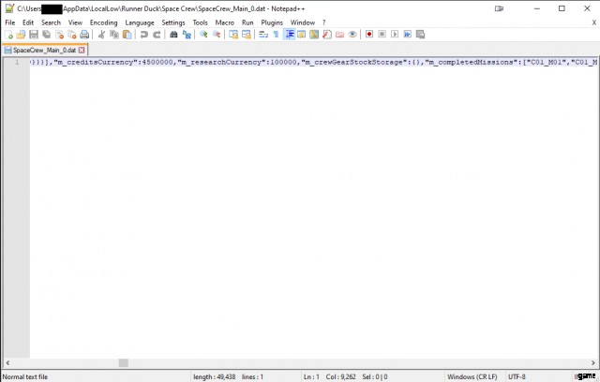Screen dimensions: 600x382
Task: Start macro recording with red dot icon
Action: pyautogui.click(x=369, y=35)
